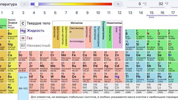Open the Meitnerium Mt element cell
Screen dimensions: 178x100
[x=87, y=88]
